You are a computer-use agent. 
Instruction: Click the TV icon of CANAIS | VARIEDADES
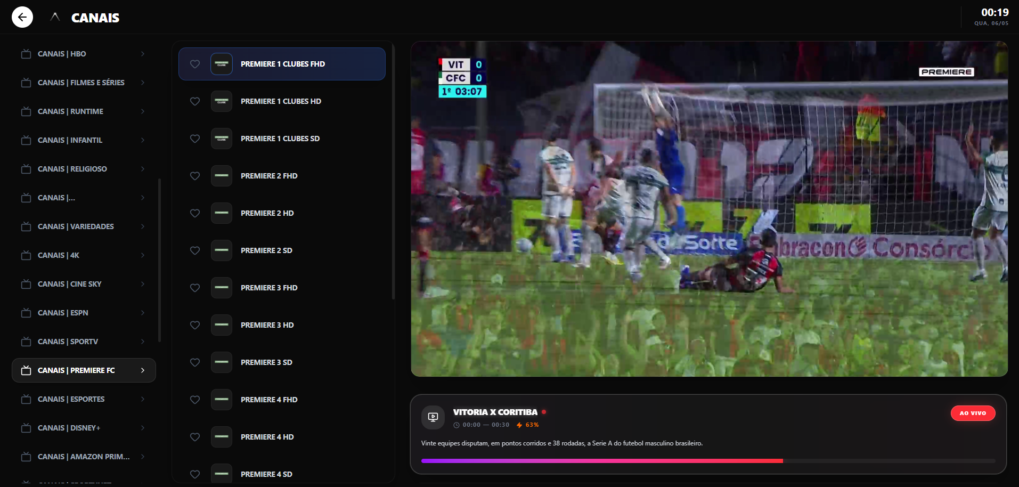tap(26, 226)
